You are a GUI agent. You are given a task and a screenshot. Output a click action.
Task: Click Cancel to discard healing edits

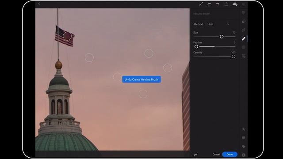coord(216,155)
